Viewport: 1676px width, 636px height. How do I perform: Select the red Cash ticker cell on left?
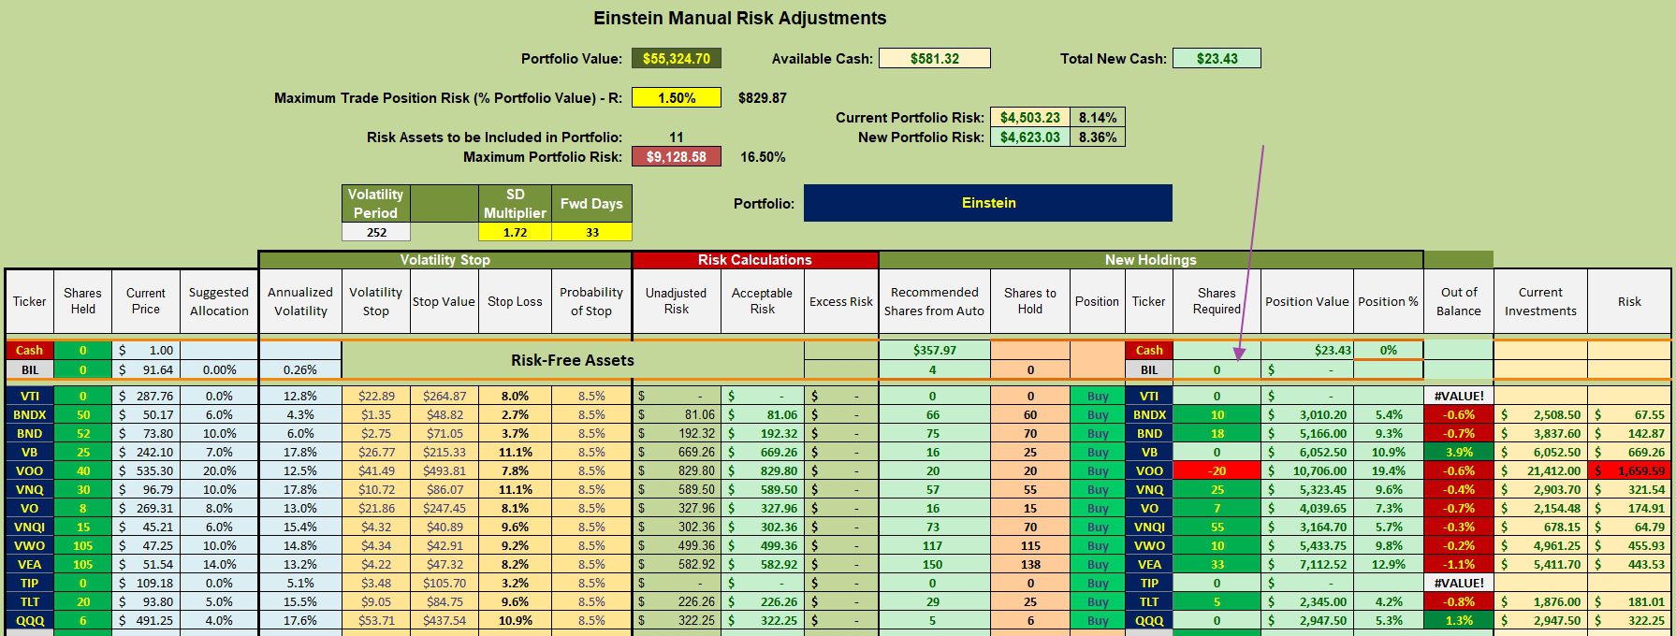pyautogui.click(x=29, y=350)
